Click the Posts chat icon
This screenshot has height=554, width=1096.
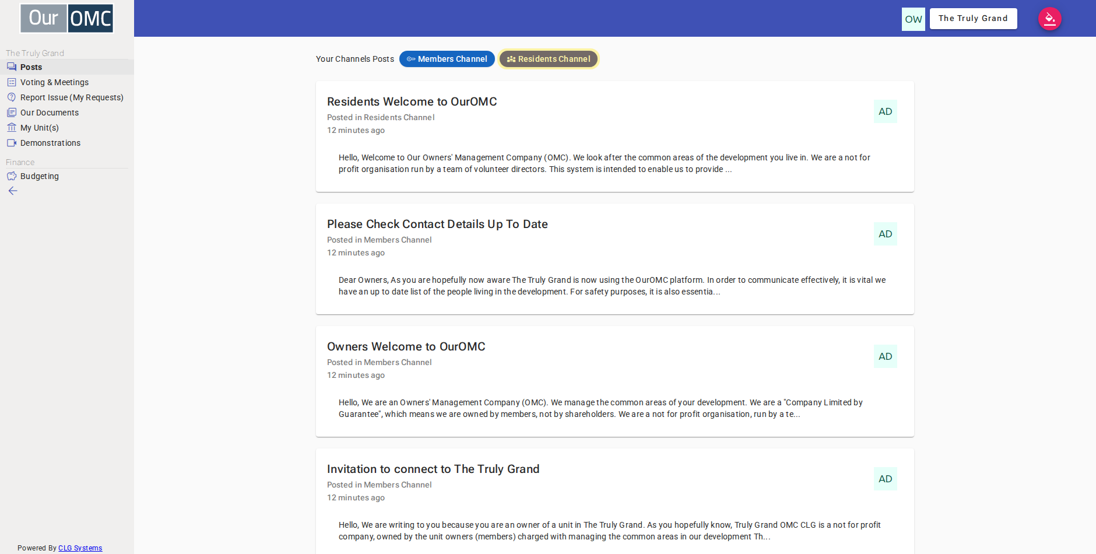pyautogui.click(x=12, y=67)
